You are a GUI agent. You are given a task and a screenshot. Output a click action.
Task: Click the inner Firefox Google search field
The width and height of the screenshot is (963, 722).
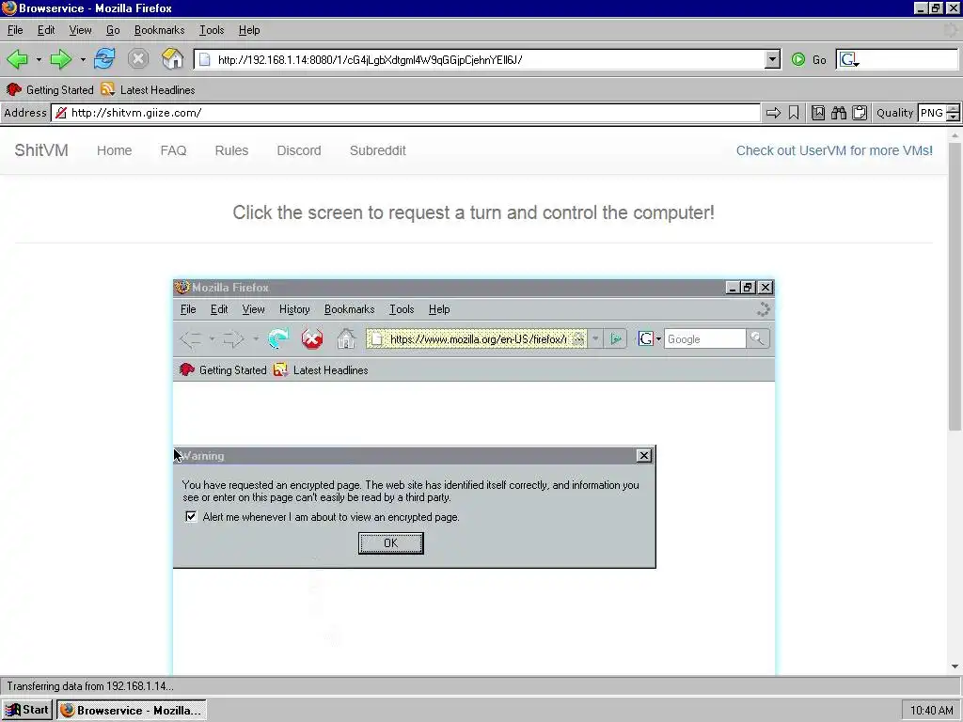[704, 338]
